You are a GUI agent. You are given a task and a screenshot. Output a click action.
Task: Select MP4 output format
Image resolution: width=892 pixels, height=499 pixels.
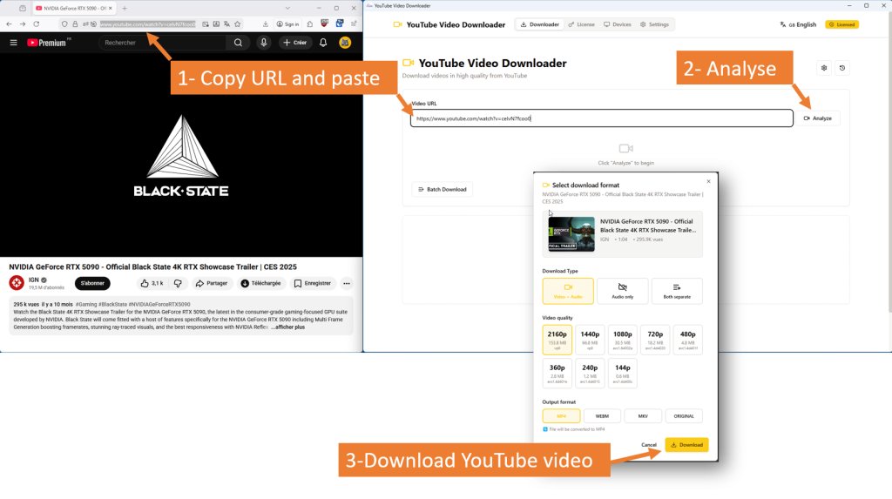tap(562, 416)
